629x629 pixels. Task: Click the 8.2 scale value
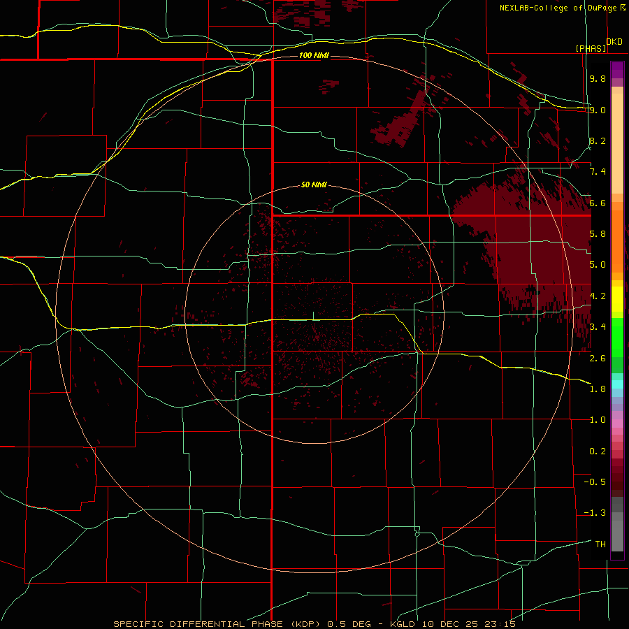point(598,140)
